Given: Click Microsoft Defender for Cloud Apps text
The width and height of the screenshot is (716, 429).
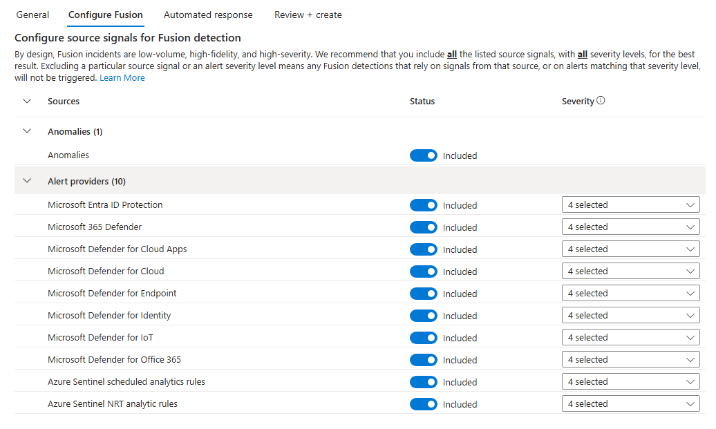Looking at the screenshot, I should click(x=117, y=249).
